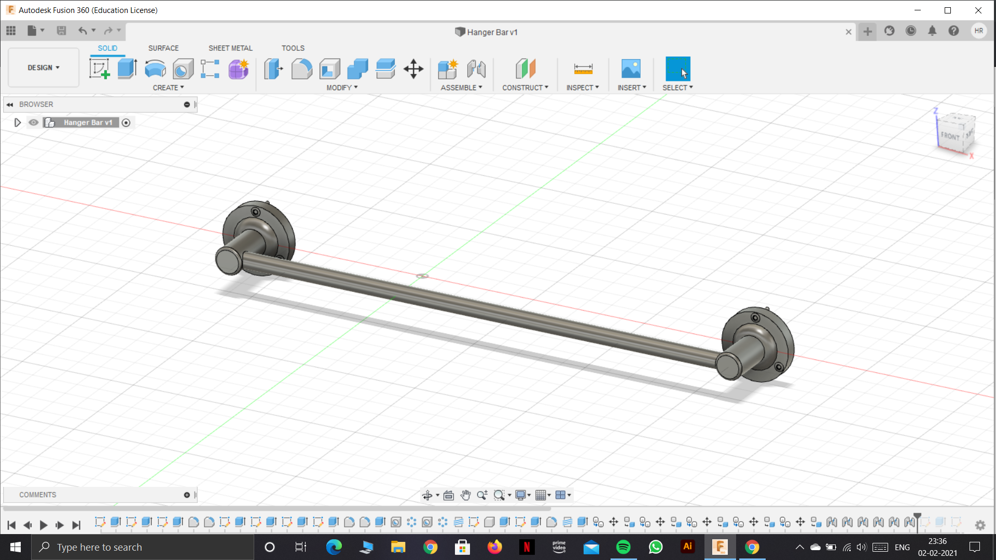
Task: Select the Hanger Bar v1 document tab
Action: [x=486, y=32]
